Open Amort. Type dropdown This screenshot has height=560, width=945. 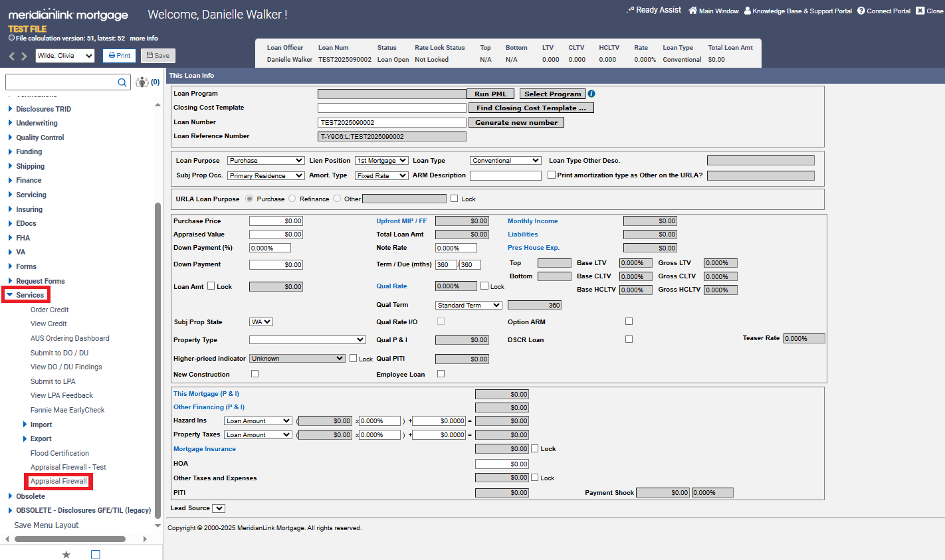381,176
